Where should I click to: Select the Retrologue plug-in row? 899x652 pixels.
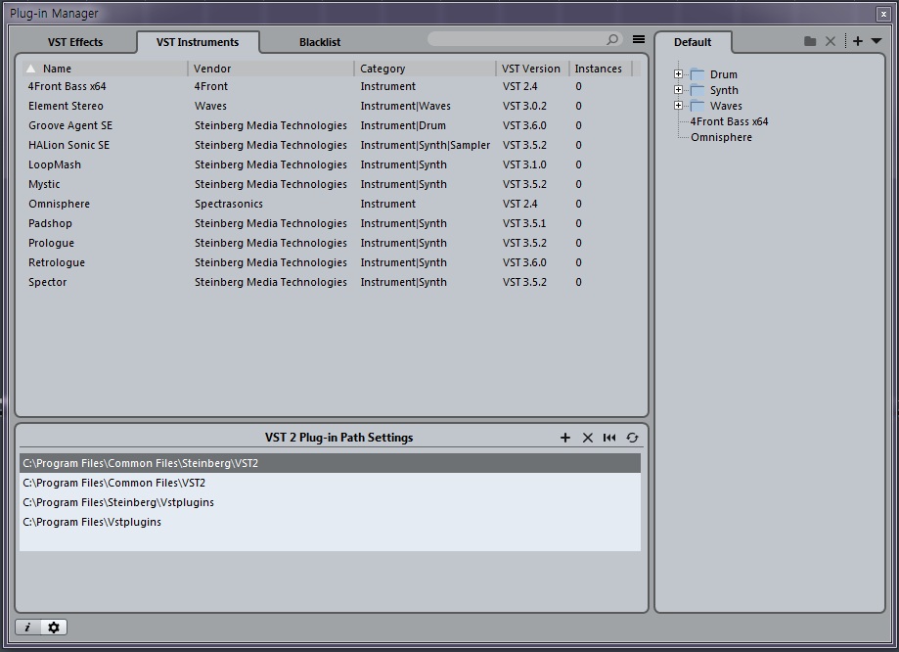332,261
